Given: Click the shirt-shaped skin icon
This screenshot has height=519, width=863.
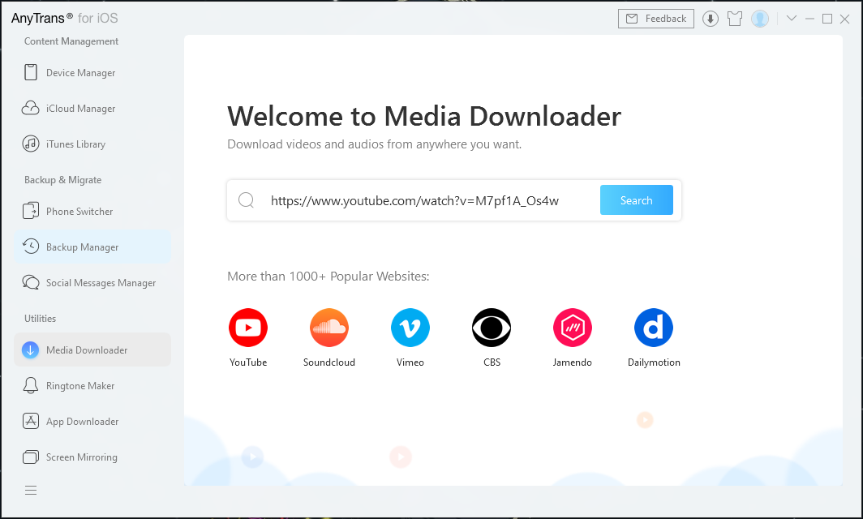Looking at the screenshot, I should point(735,19).
